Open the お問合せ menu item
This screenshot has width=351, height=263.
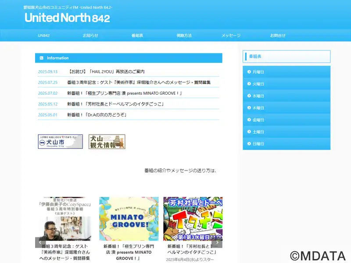278,36
